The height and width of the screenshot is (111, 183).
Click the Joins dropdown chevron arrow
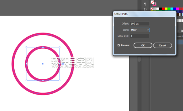[148, 30]
